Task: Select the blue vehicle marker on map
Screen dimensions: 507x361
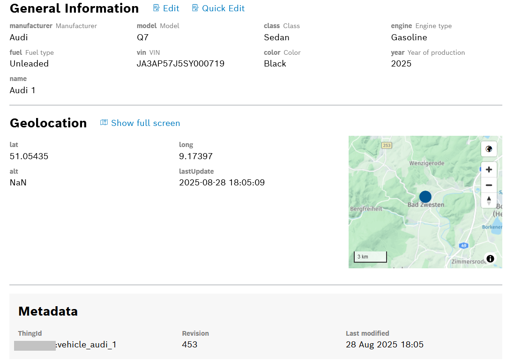Action: (425, 197)
